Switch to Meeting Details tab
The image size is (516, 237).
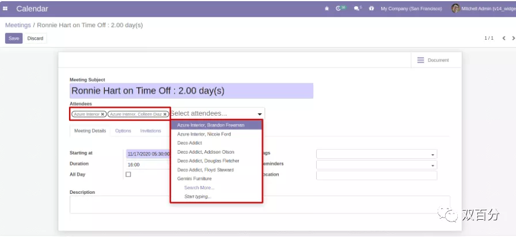[x=90, y=131]
